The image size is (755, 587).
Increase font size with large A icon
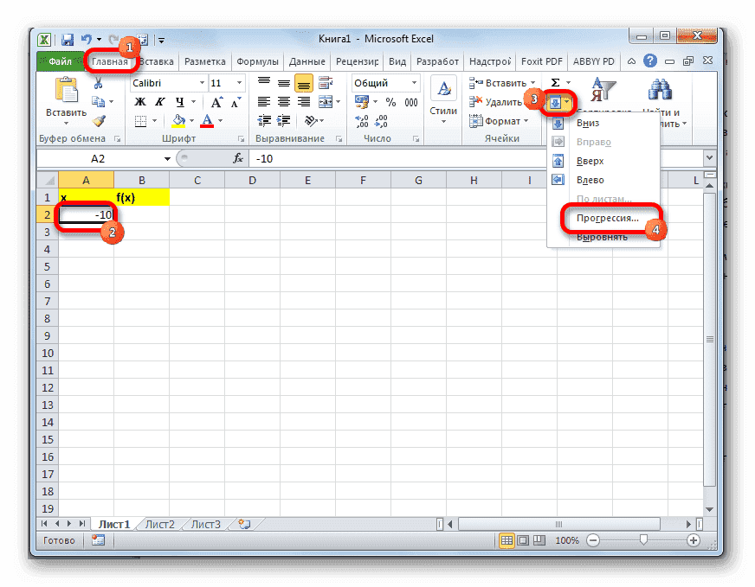coord(216,102)
